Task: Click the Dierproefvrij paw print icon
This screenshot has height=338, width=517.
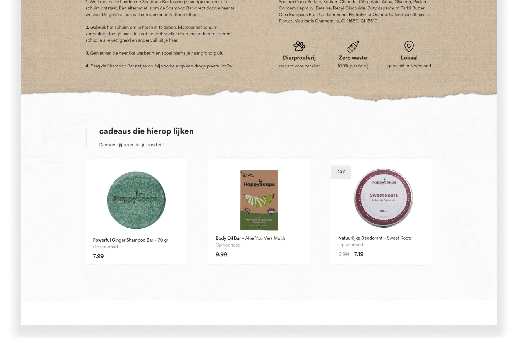Action: pyautogui.click(x=299, y=46)
